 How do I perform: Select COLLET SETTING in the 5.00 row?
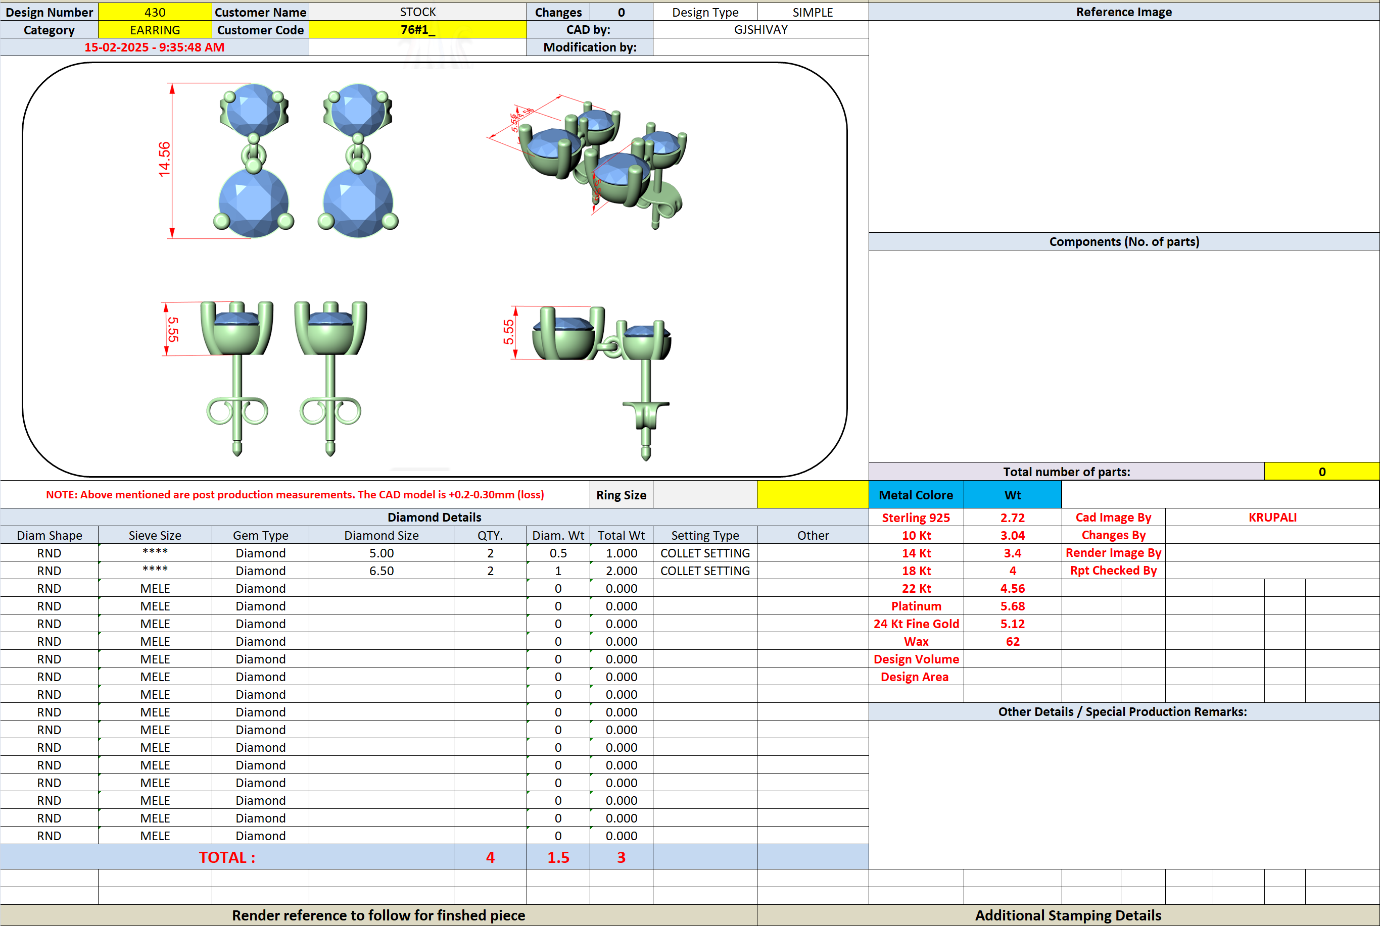click(705, 553)
